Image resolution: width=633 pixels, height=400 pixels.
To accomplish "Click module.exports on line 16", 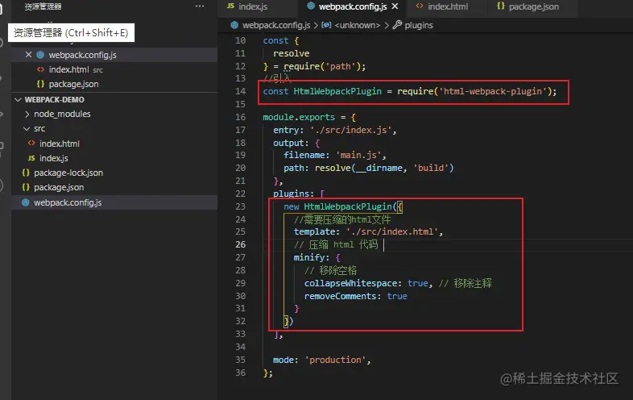I will [x=299, y=117].
